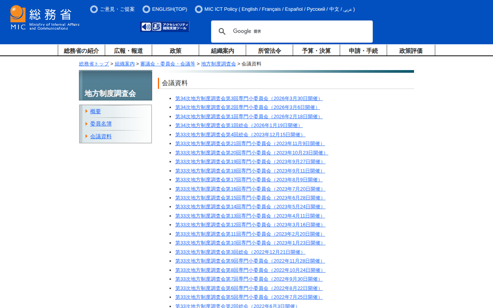Click the orange arrow beside 概要
493x308 pixels.
pos(87,111)
